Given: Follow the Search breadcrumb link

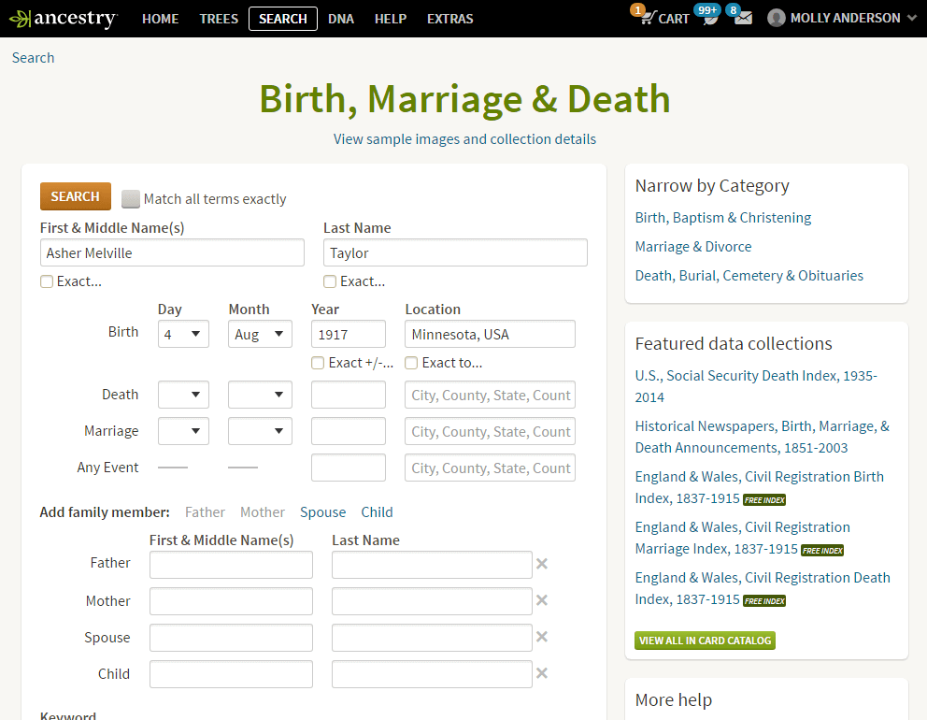Looking at the screenshot, I should click(33, 57).
